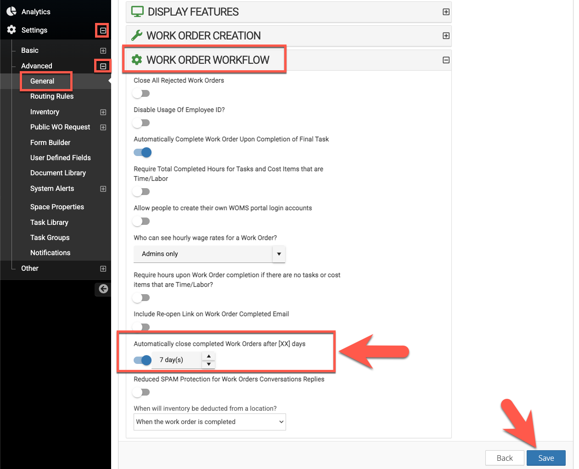579x469 pixels.
Task: Click the sidebar collapse arrow icon
Action: [103, 289]
